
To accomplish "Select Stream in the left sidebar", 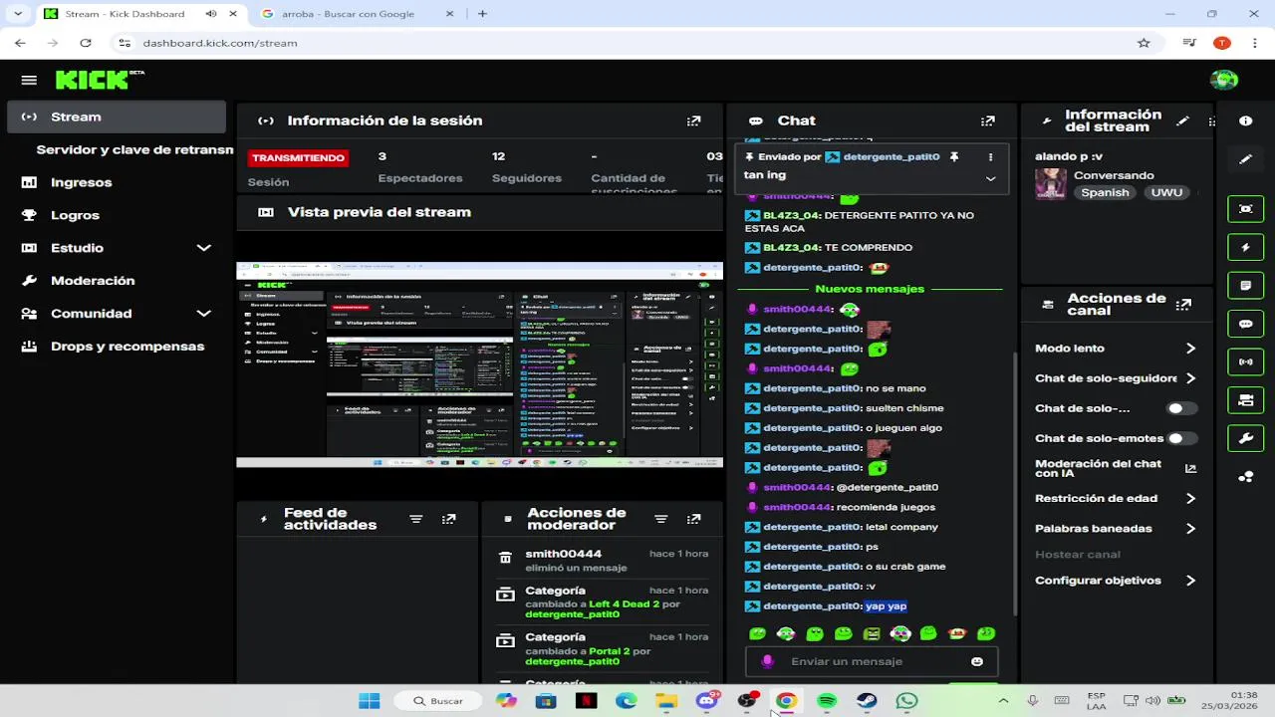I will coord(117,117).
